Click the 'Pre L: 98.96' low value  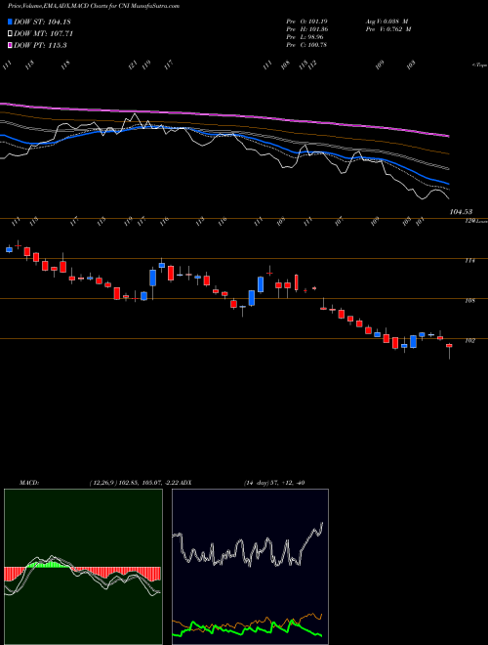point(306,37)
